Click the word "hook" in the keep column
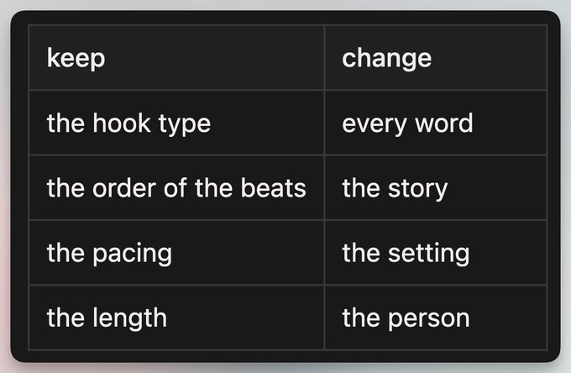Viewport: 571px width, 373px height. [x=122, y=123]
